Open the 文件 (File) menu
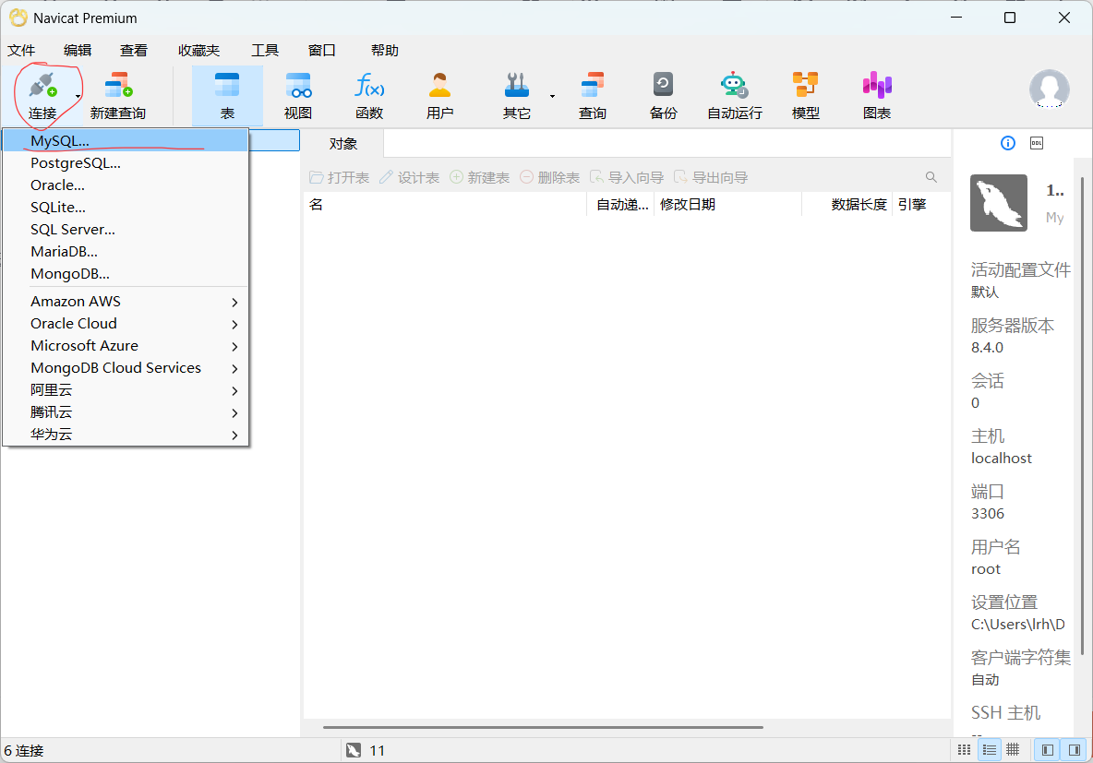 point(21,50)
